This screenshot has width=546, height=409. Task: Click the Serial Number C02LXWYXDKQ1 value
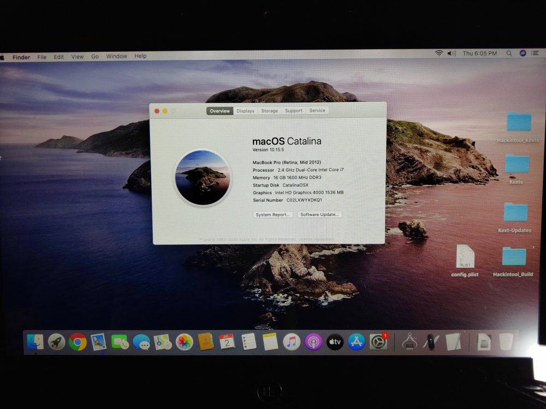(304, 200)
